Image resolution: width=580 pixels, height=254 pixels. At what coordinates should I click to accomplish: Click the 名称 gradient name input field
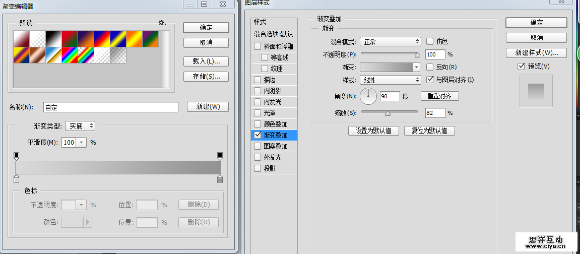[111, 107]
